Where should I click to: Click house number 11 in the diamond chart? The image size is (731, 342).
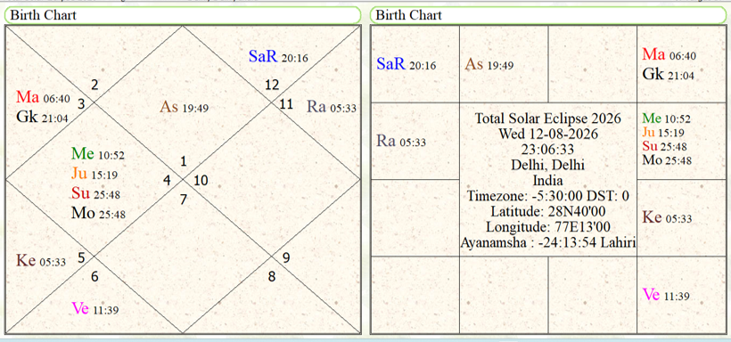click(286, 103)
